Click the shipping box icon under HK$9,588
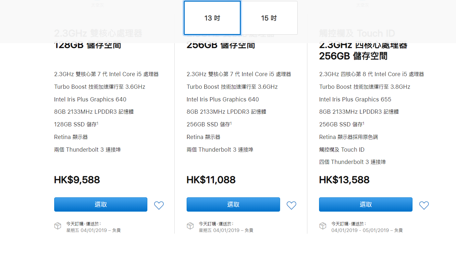Screen dimensions: 456x256 click(x=58, y=226)
